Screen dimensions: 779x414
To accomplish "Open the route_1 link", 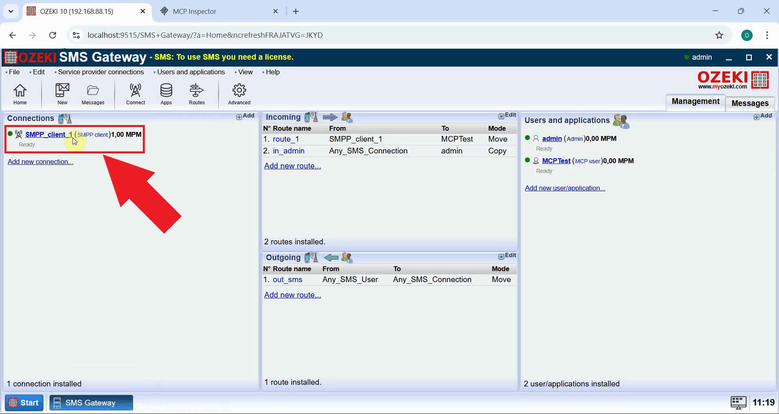I will pos(286,139).
